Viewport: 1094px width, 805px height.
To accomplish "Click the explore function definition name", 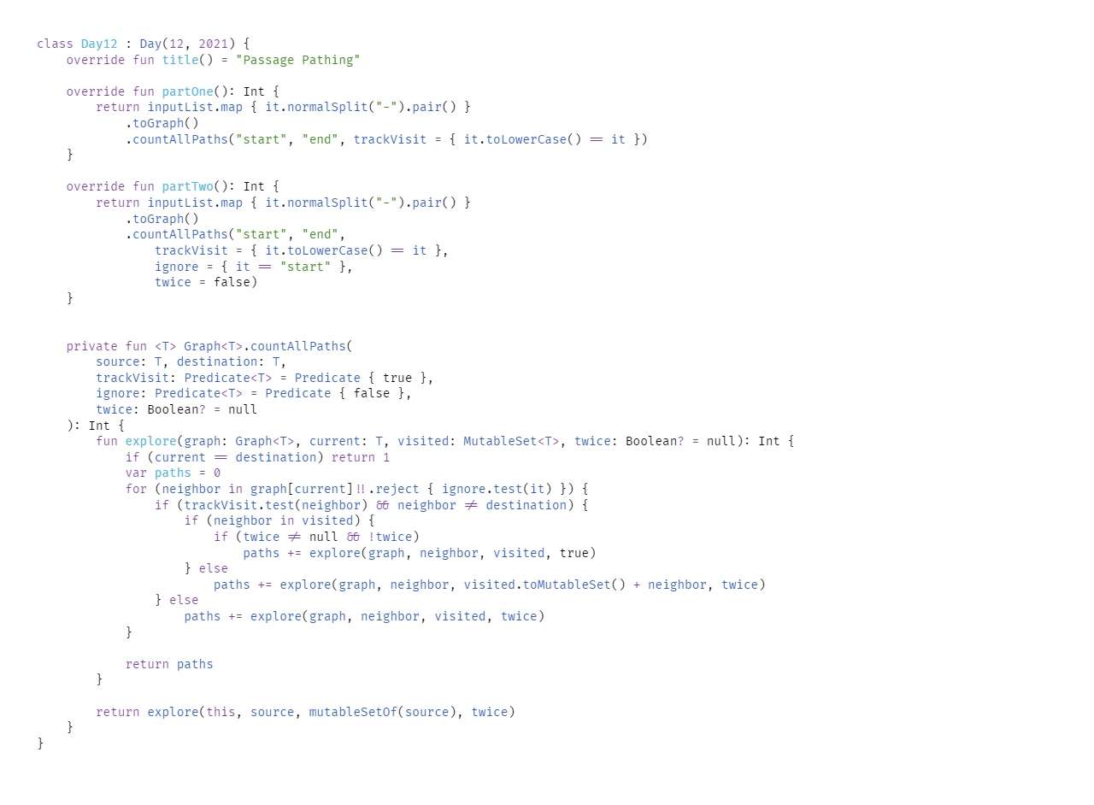I will 150,441.
